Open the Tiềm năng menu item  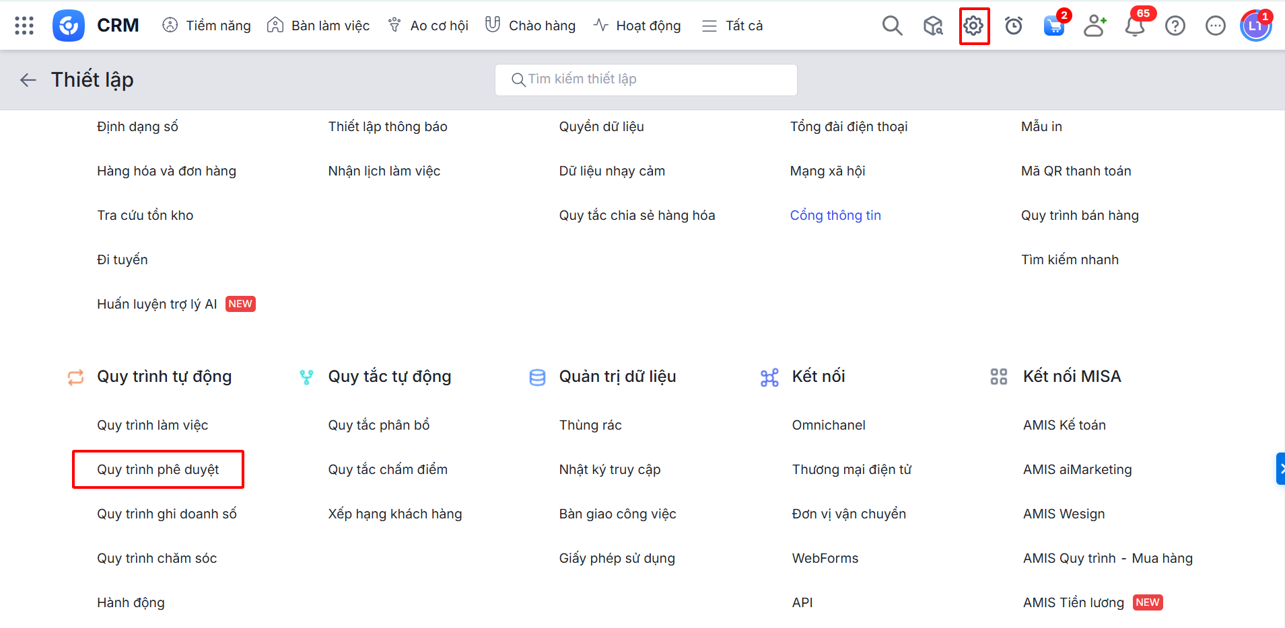(x=207, y=26)
